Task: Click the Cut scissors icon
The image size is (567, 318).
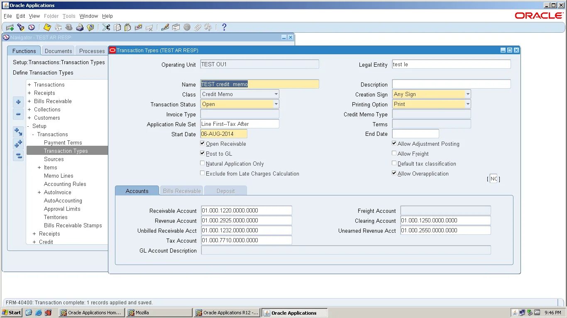Action: [106, 27]
